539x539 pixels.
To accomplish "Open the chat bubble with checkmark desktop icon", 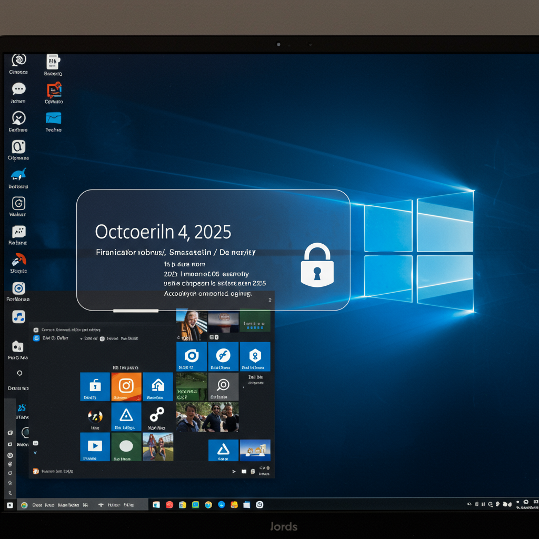I will [x=18, y=118].
